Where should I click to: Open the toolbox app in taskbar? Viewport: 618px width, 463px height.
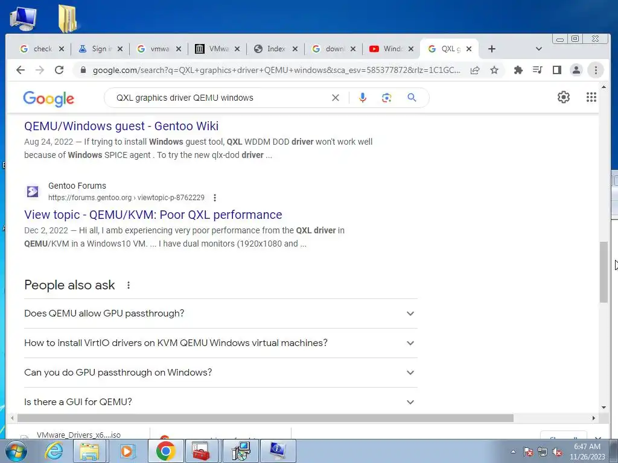tap(202, 451)
